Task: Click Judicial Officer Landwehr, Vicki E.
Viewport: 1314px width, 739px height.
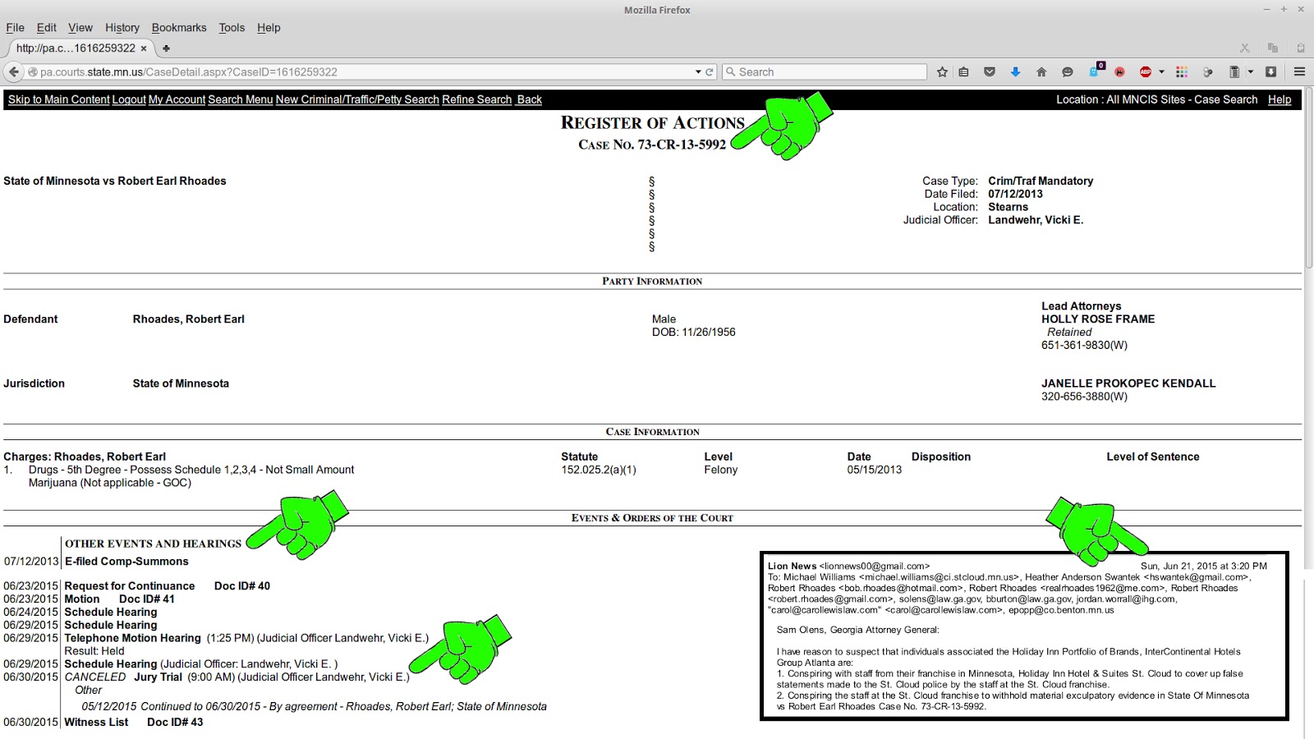Action: tap(1036, 220)
